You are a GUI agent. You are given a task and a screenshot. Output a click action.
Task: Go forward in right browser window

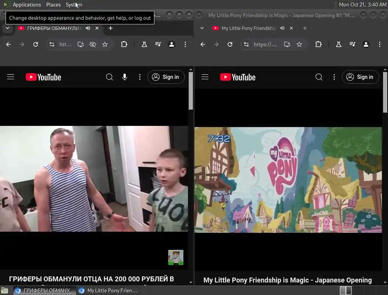pyautogui.click(x=216, y=44)
